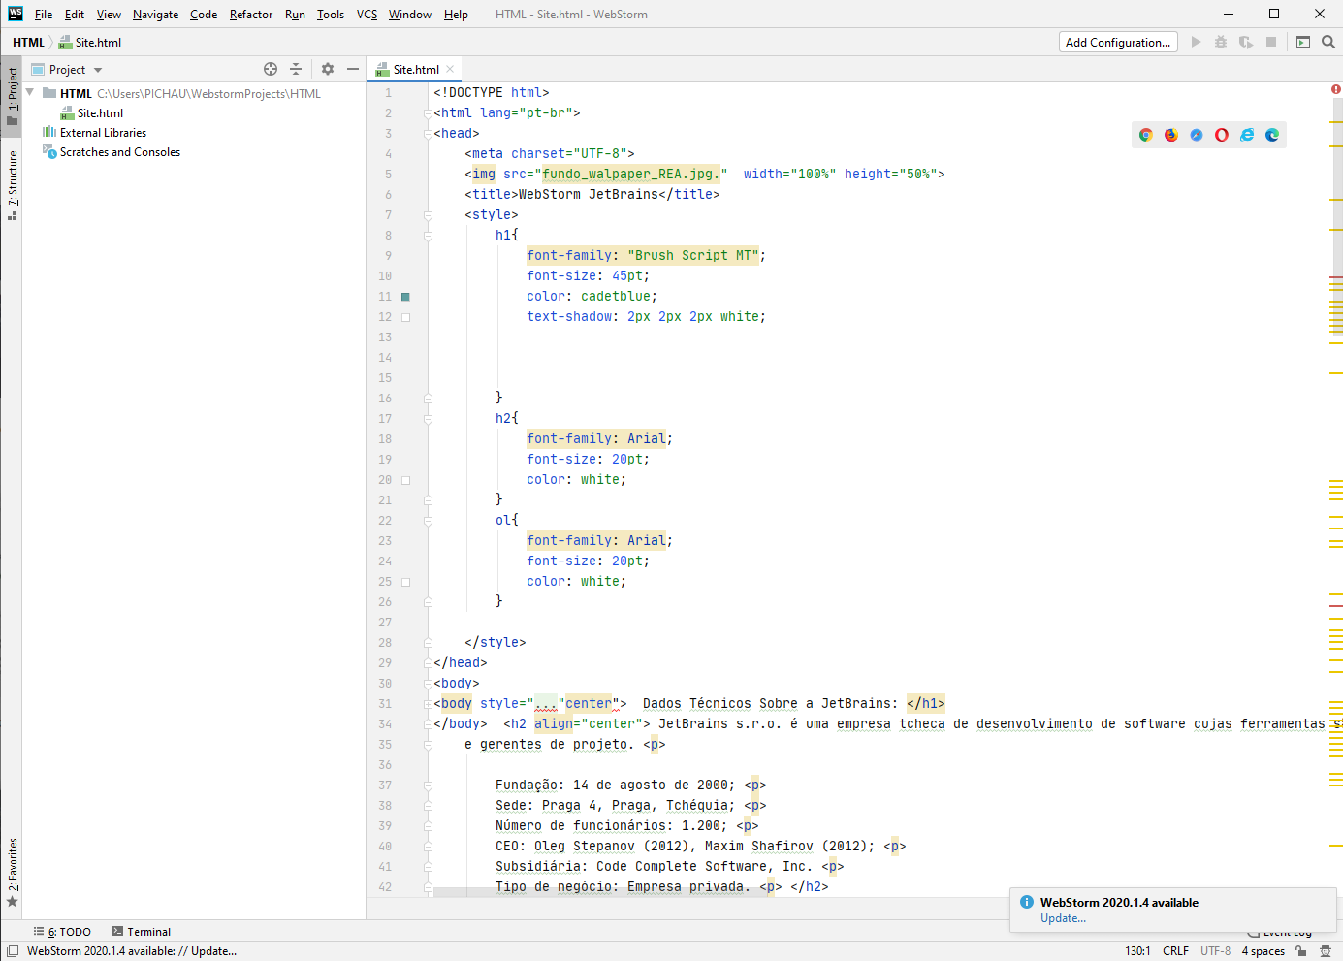Fold the h2 rule on line 17
This screenshot has height=961, width=1343.
tap(428, 419)
